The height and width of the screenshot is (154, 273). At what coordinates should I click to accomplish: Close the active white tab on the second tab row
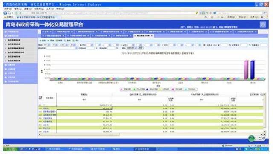(x=152, y=36)
